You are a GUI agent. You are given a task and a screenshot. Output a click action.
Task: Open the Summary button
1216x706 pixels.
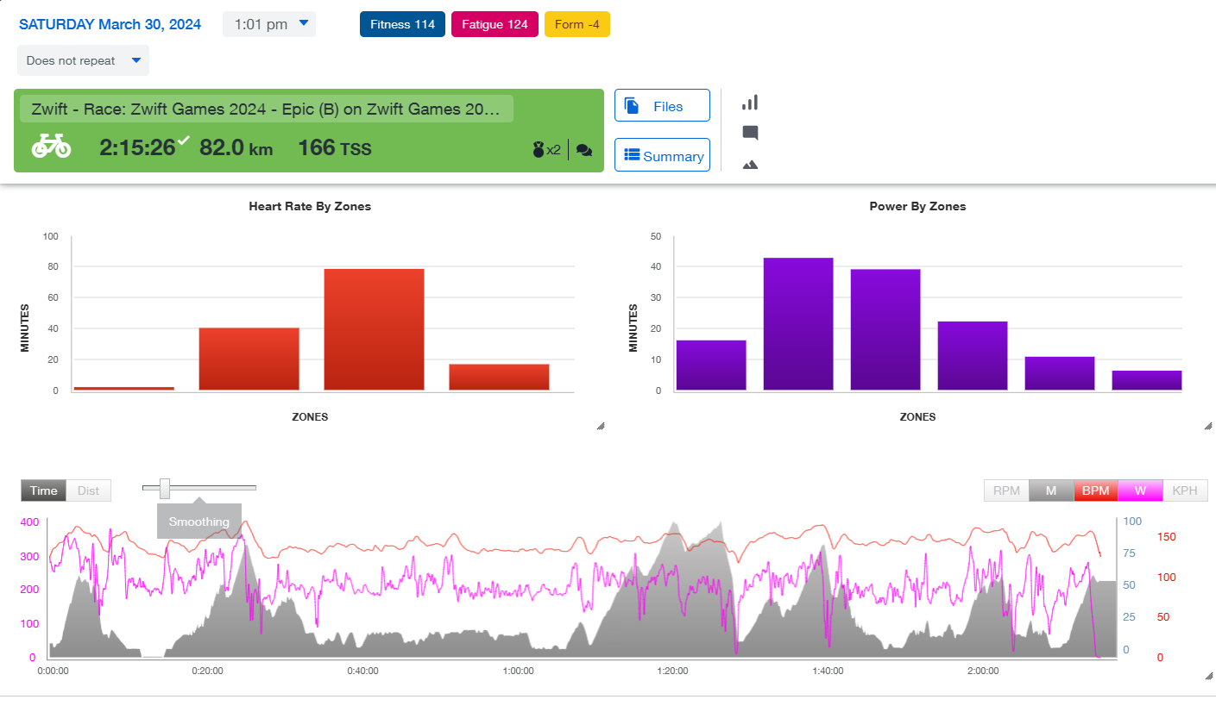pyautogui.click(x=662, y=156)
